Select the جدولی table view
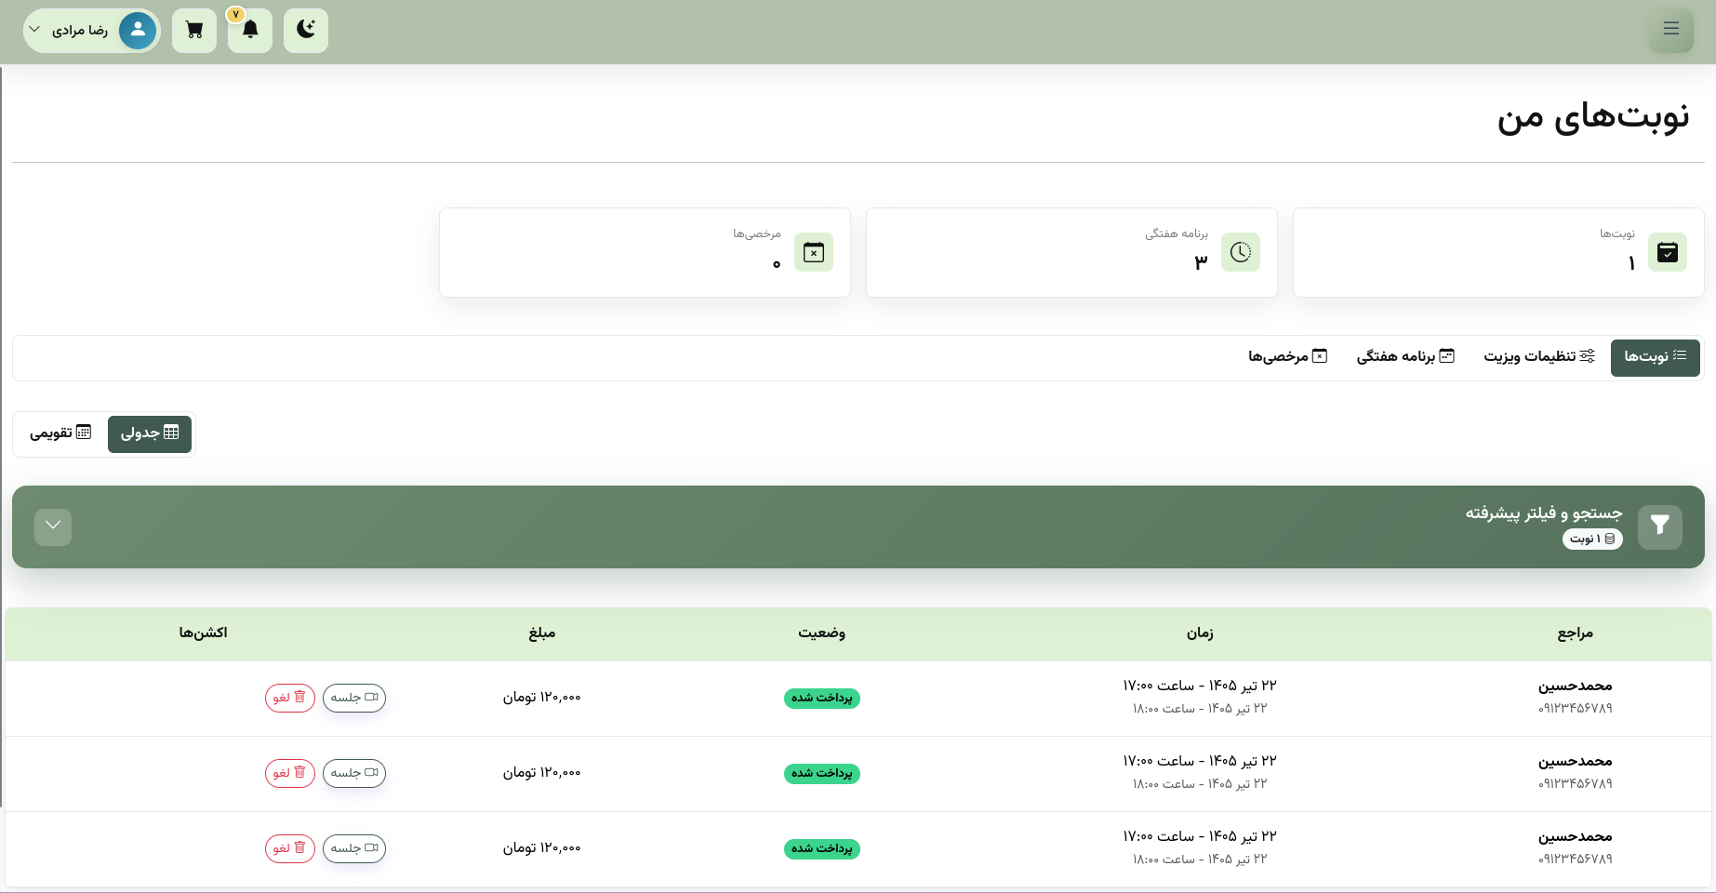 tap(150, 433)
